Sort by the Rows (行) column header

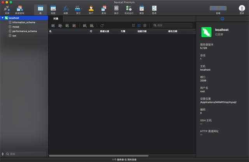pyautogui.click(x=91, y=31)
